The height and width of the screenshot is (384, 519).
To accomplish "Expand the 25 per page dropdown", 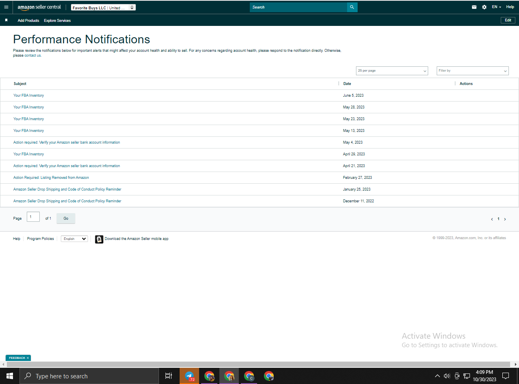I will pos(392,71).
